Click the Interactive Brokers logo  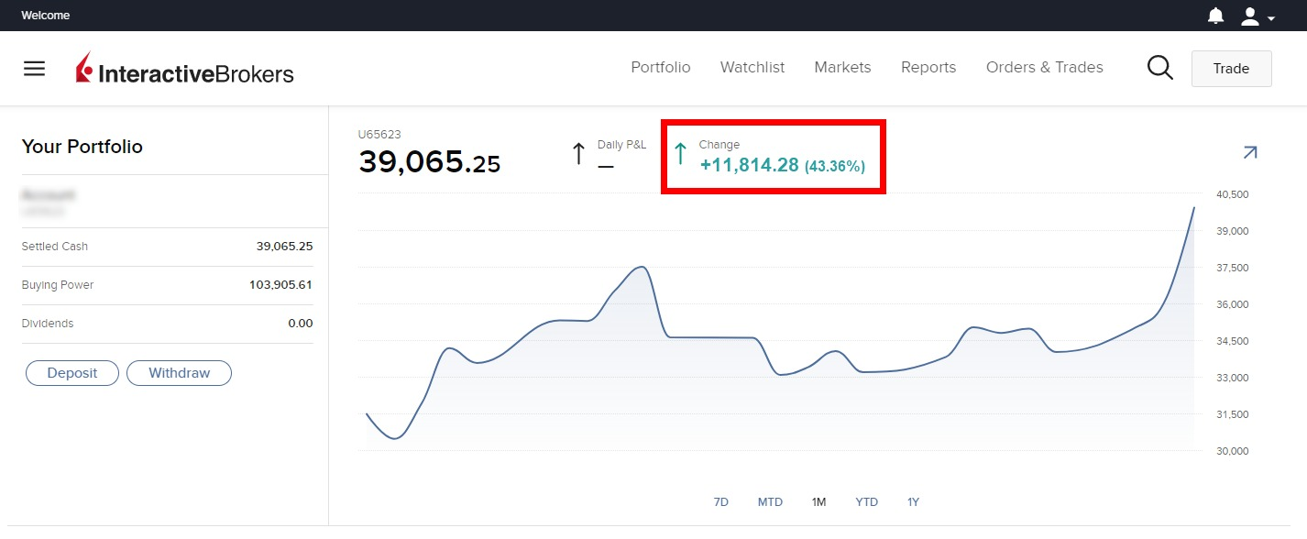tap(185, 70)
